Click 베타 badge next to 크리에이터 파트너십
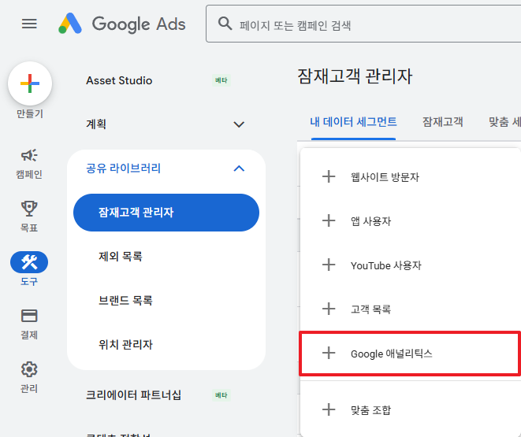521x437 pixels. pyautogui.click(x=221, y=395)
